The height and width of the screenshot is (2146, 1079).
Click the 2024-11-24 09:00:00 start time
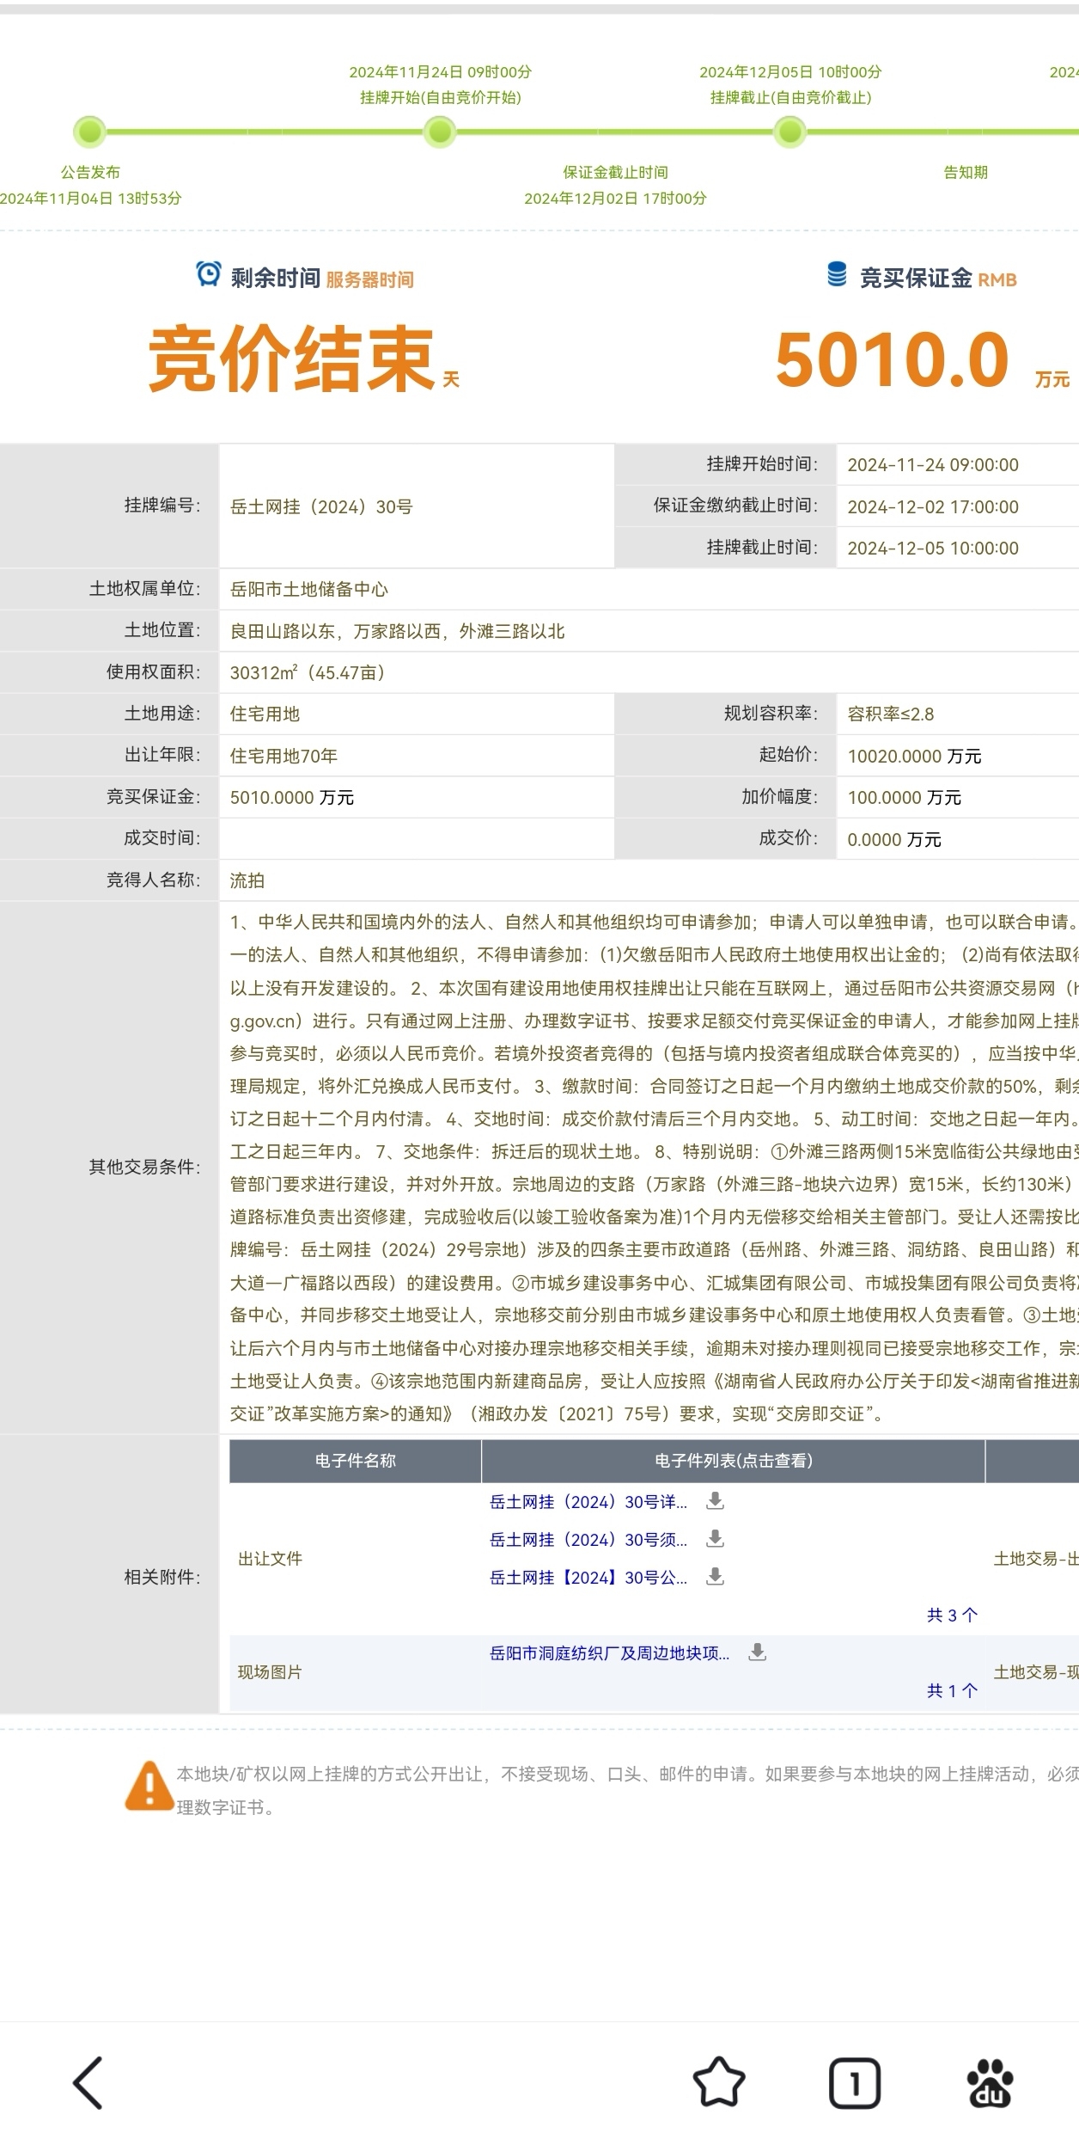click(x=933, y=464)
